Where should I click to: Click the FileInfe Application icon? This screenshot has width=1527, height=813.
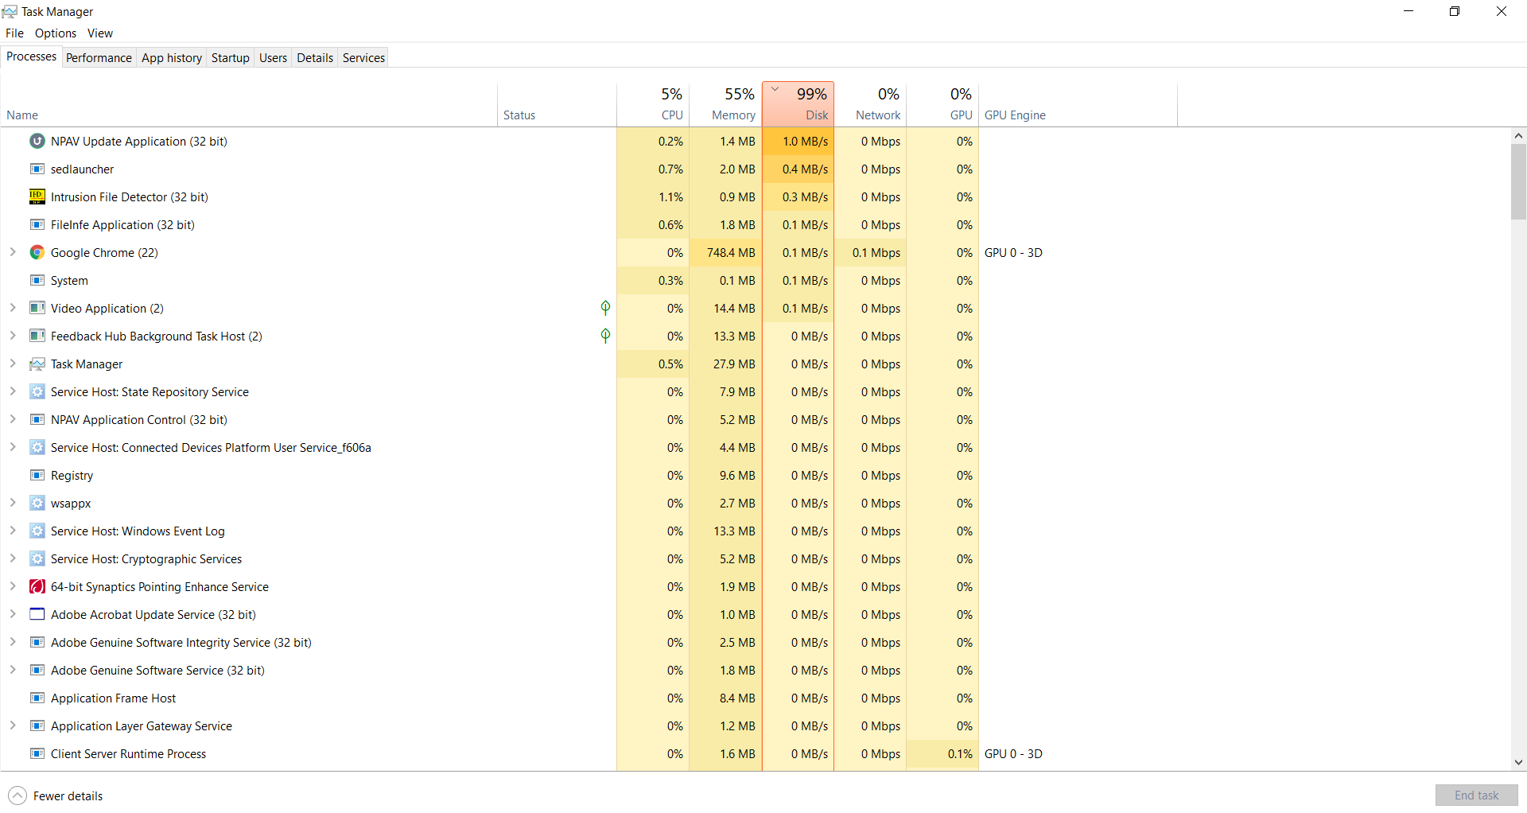tap(37, 224)
